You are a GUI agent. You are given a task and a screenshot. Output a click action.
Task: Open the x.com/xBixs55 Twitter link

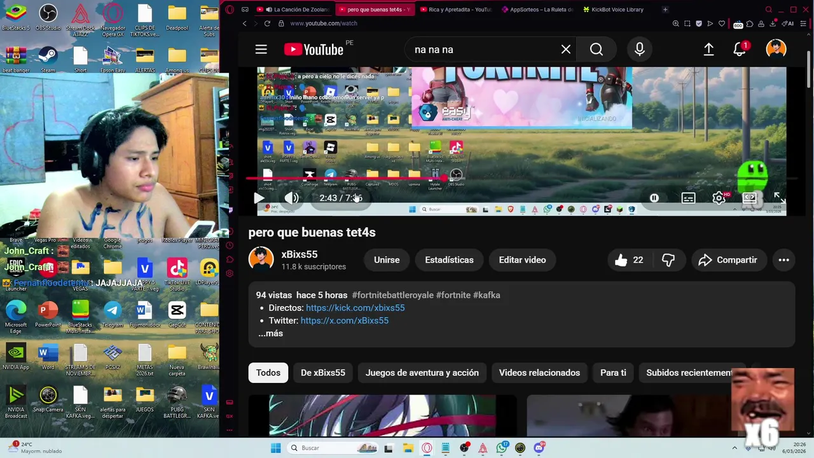click(344, 321)
